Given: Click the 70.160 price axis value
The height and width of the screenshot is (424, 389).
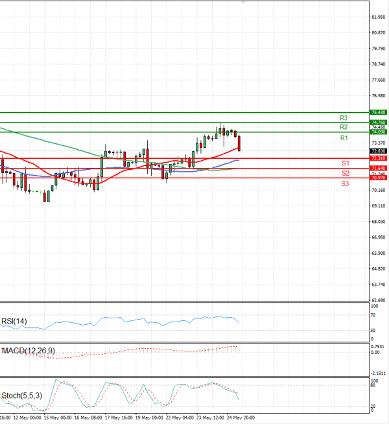Looking at the screenshot, I should (x=379, y=190).
